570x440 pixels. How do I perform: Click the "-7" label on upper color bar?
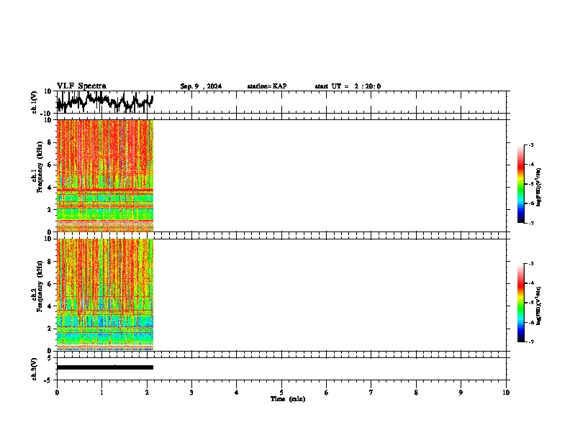pos(530,223)
